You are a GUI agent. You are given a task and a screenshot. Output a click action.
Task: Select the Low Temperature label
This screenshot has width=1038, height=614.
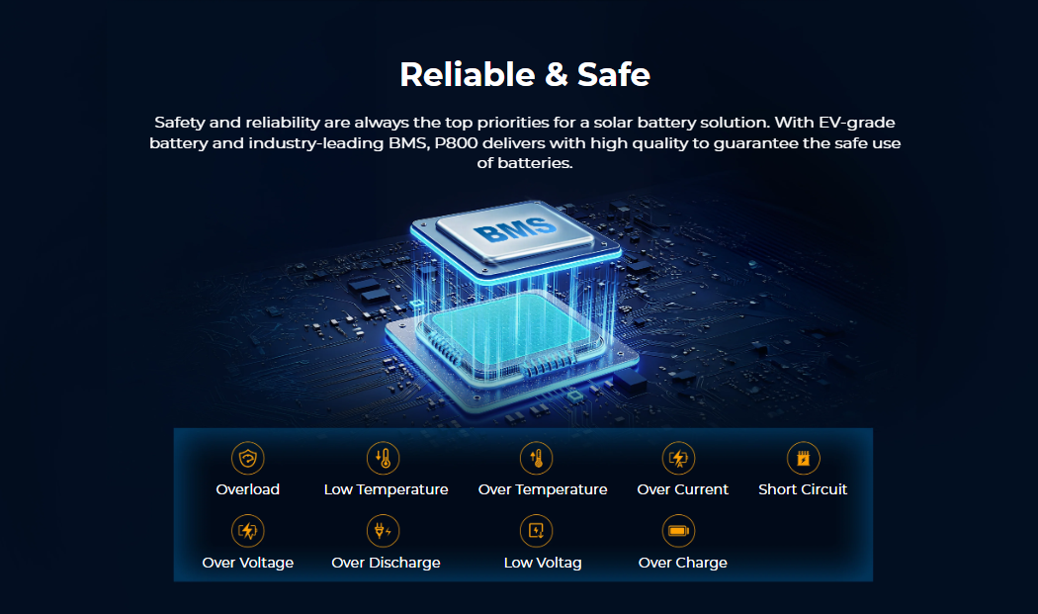(386, 489)
